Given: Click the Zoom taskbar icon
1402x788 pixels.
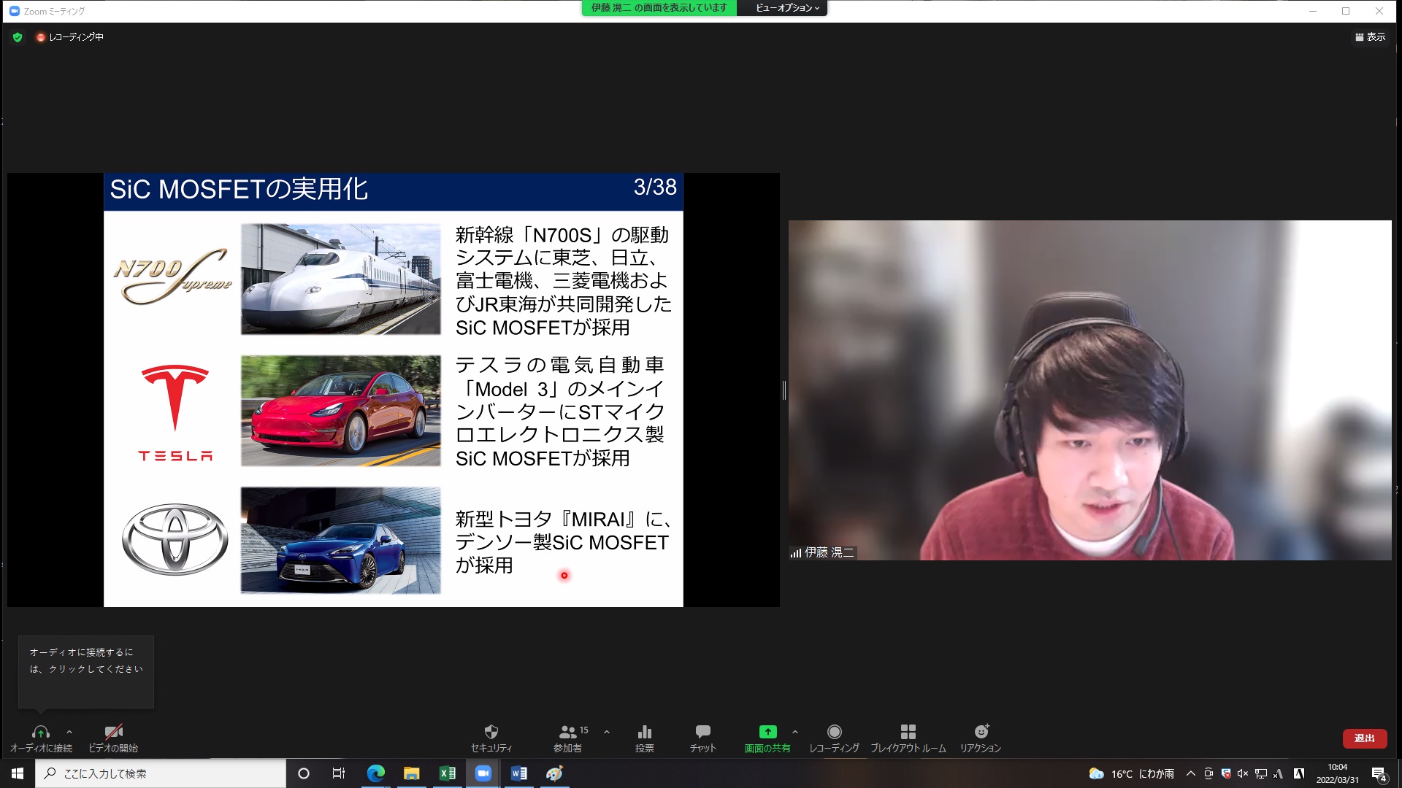Looking at the screenshot, I should point(483,773).
